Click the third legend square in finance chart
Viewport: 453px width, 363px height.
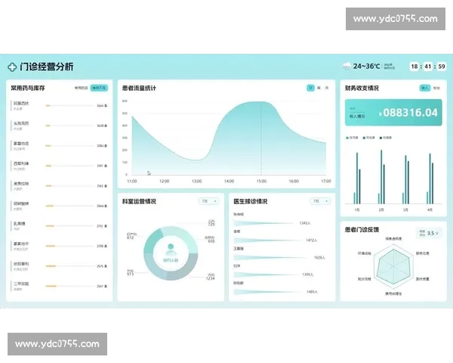click(381, 138)
